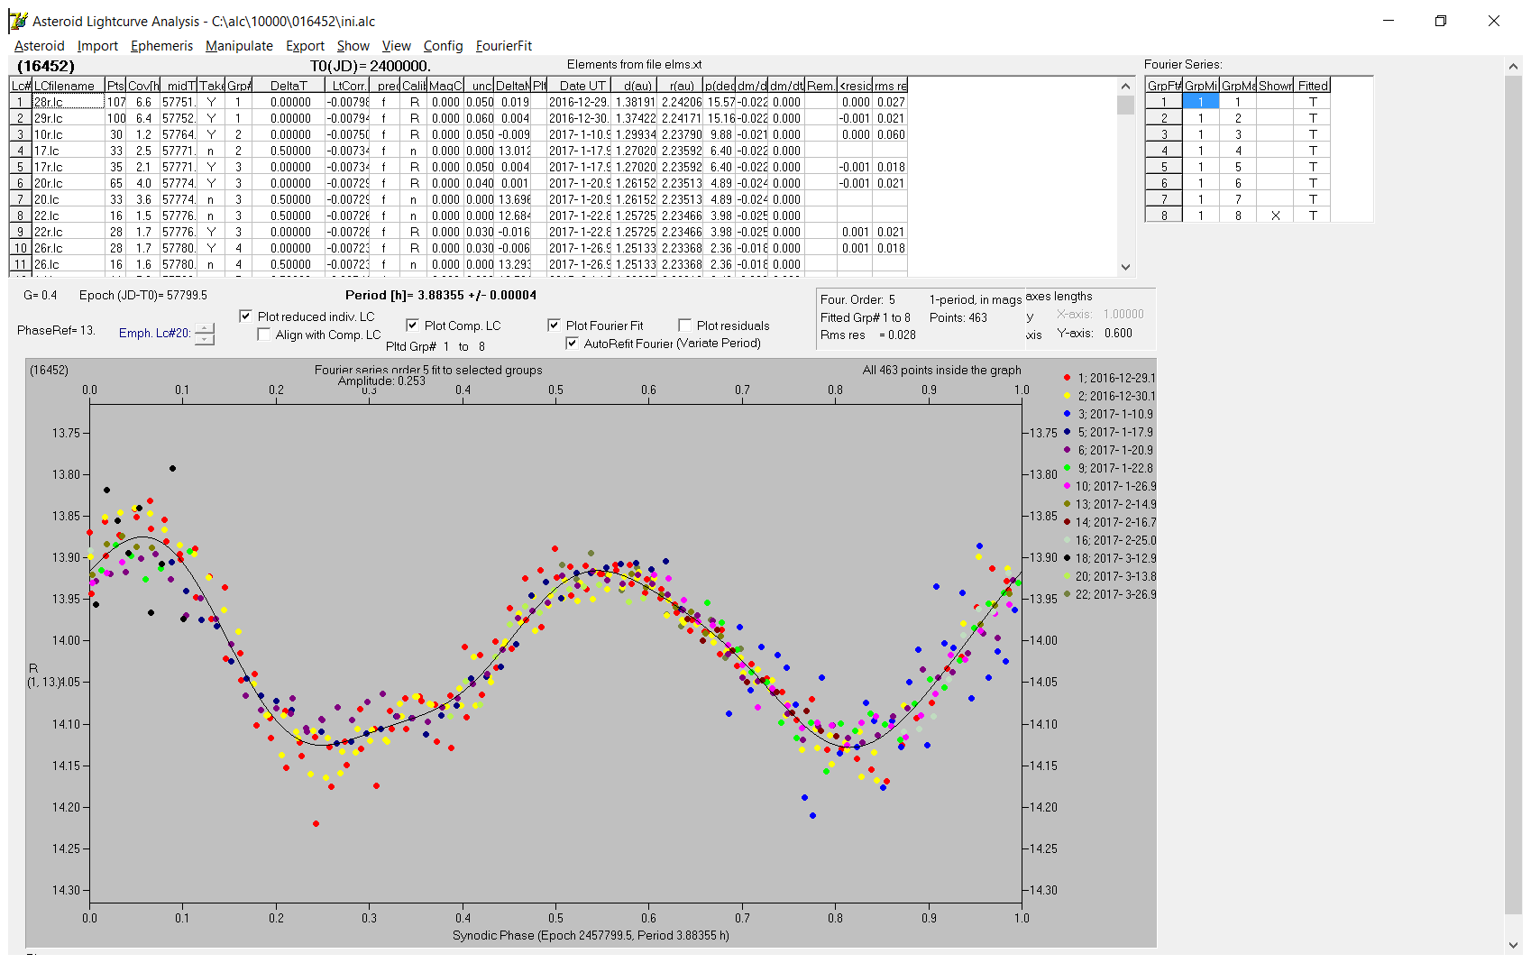Click legend entry 22; 2017-3-26.9
This screenshot has width=1531, height=963.
[x=1110, y=594]
